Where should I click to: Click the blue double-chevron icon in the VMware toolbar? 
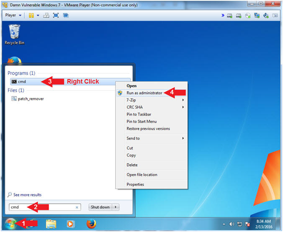[x=223, y=15]
